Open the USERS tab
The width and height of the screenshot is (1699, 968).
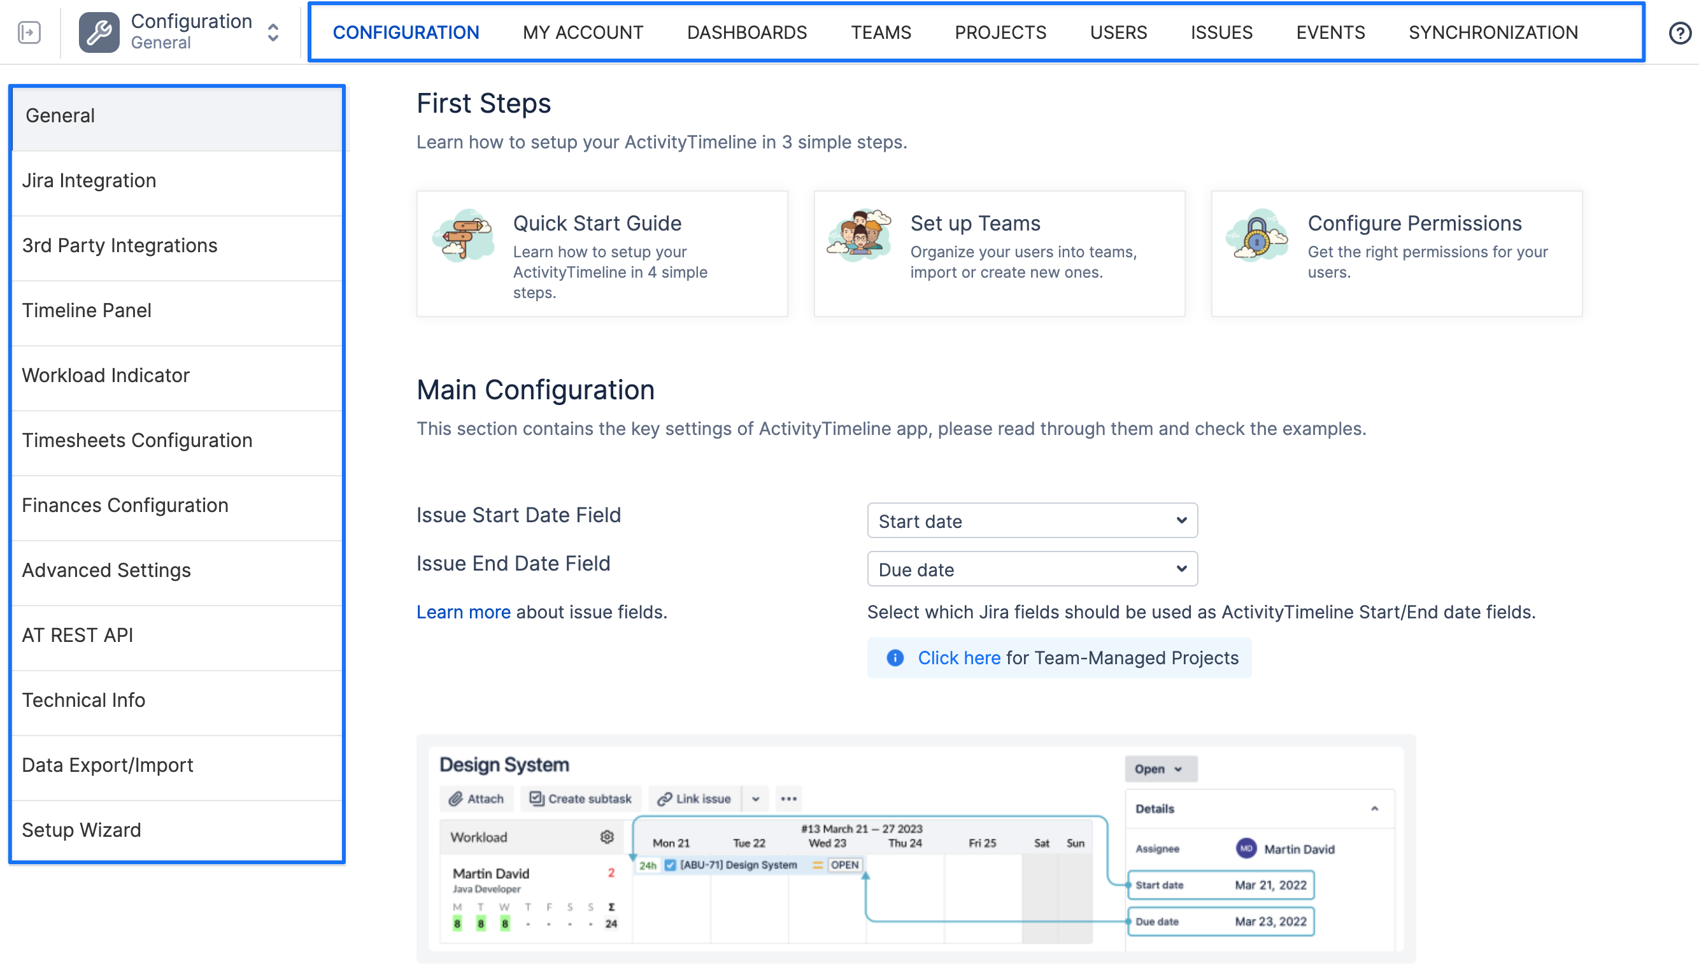tap(1118, 32)
